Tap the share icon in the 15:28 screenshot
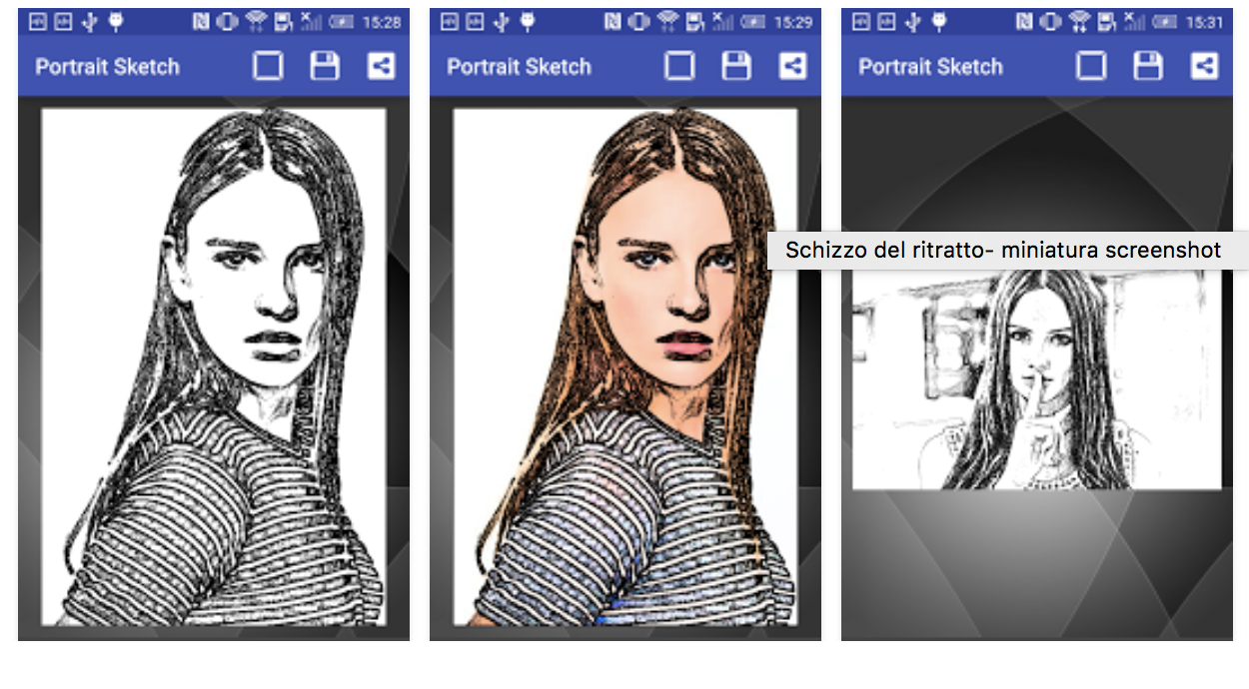The image size is (1249, 689). [381, 67]
